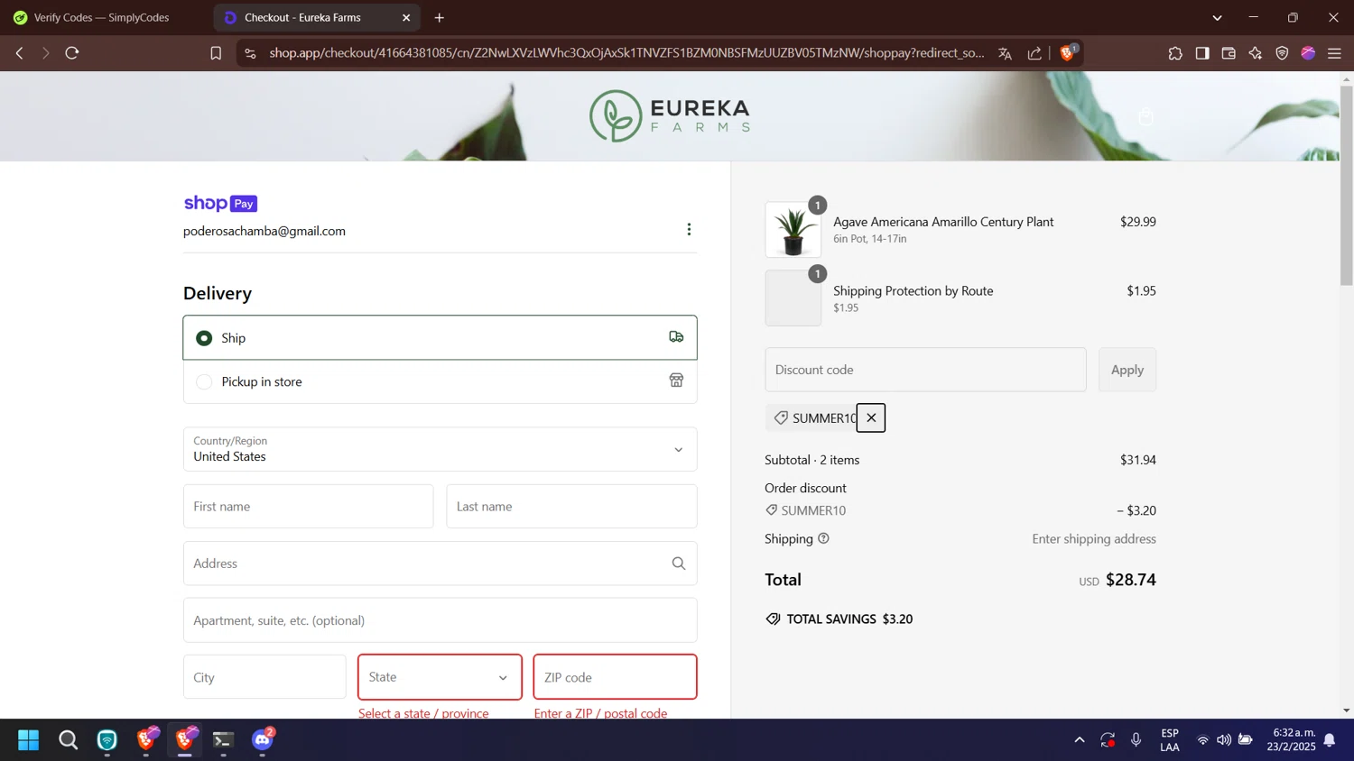Viewport: 1354px width, 761px height.
Task: Click the address search magnifier icon
Action: [x=679, y=564]
